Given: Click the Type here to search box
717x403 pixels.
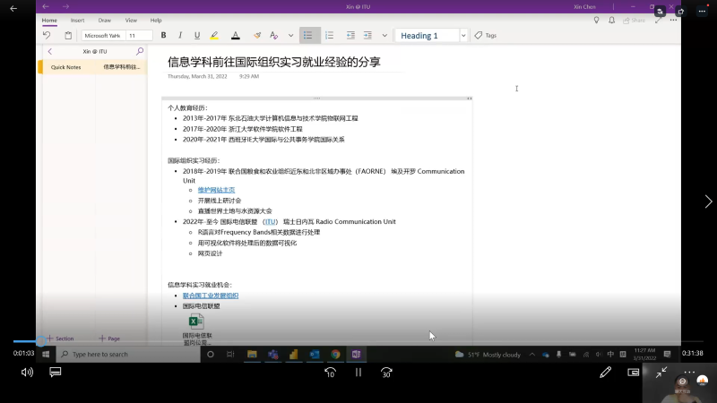Looking at the screenshot, I should coord(128,354).
